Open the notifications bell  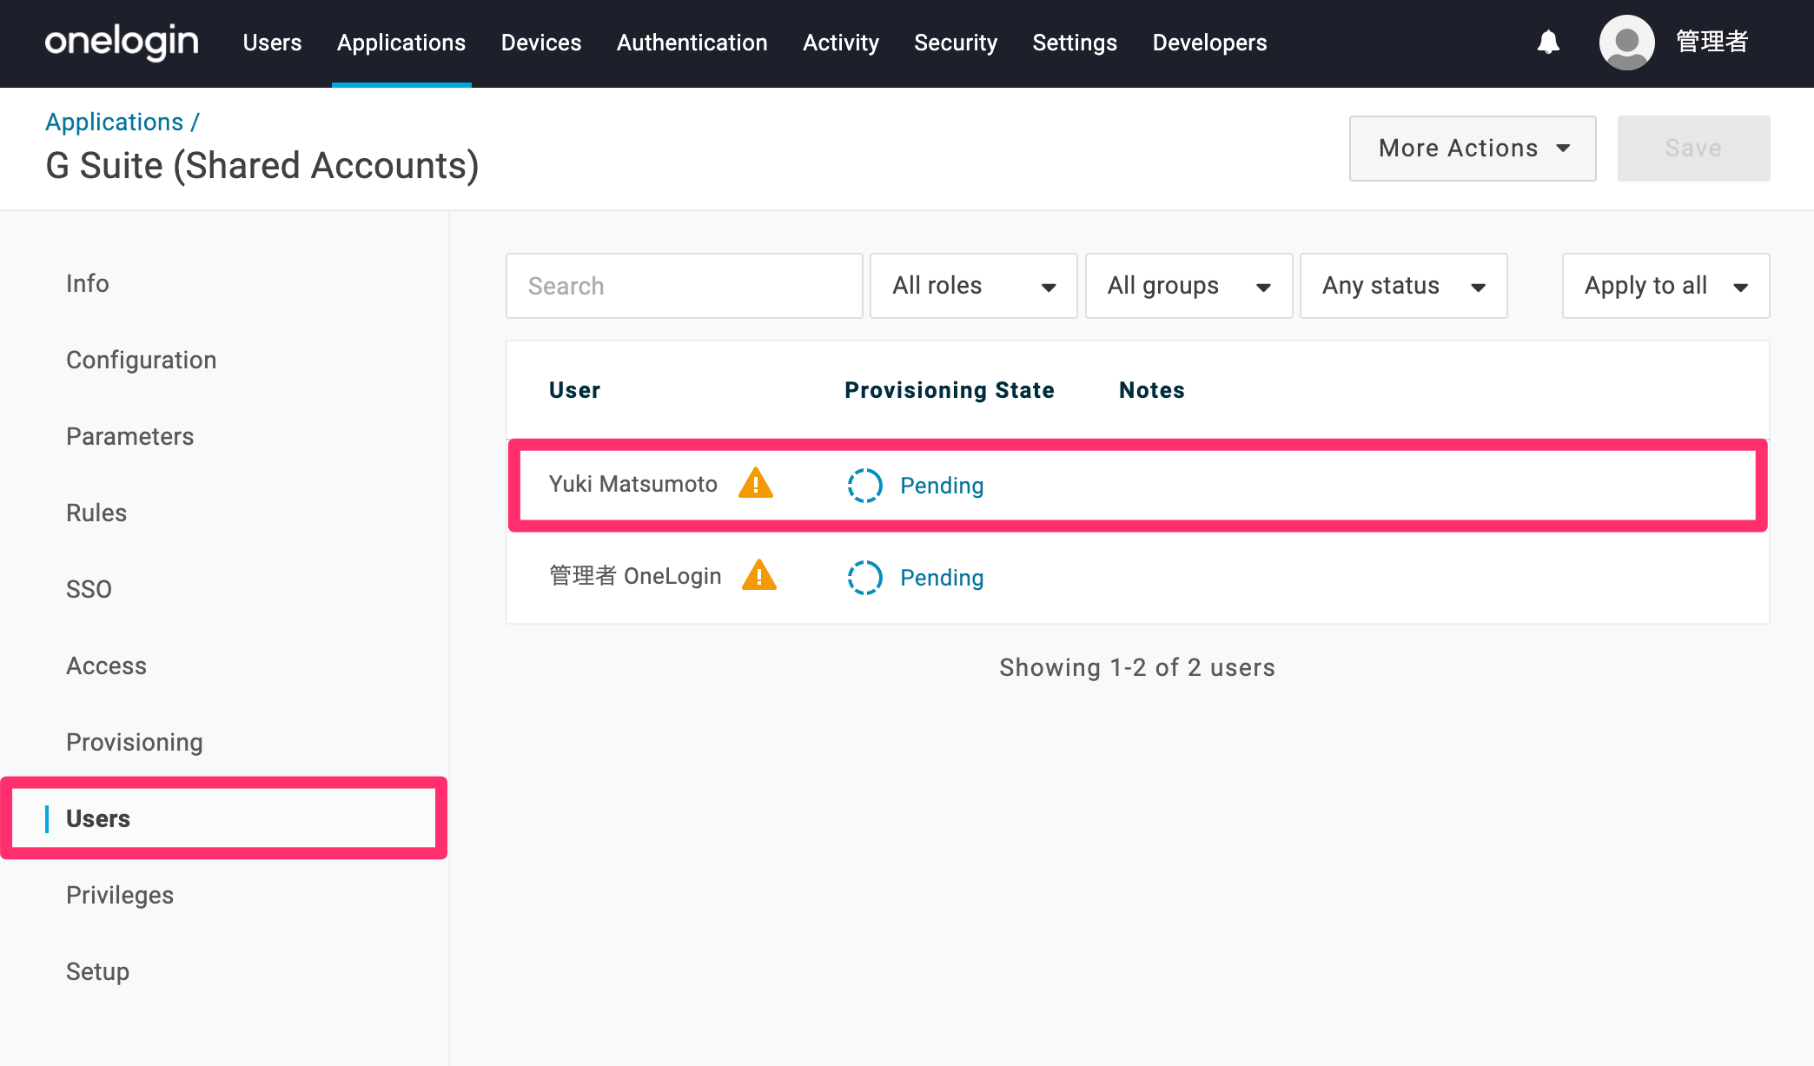(1548, 42)
